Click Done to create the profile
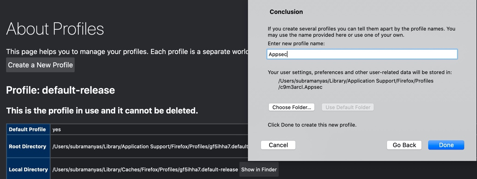 446,145
